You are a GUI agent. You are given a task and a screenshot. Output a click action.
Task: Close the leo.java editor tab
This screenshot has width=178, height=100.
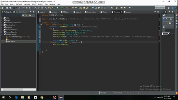click(x=121, y=12)
